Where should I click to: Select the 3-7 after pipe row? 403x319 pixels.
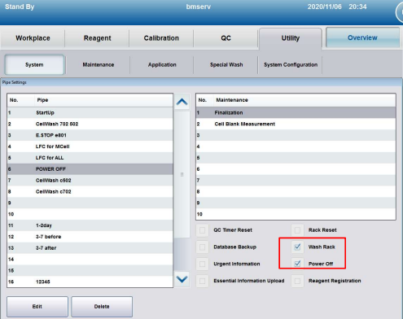[90, 248]
